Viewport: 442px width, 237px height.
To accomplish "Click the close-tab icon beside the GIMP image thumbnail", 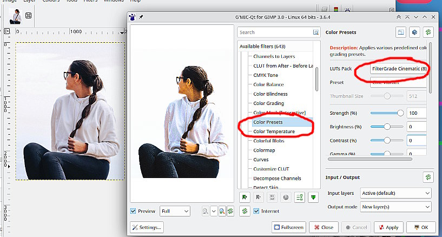I will click(x=29, y=16).
